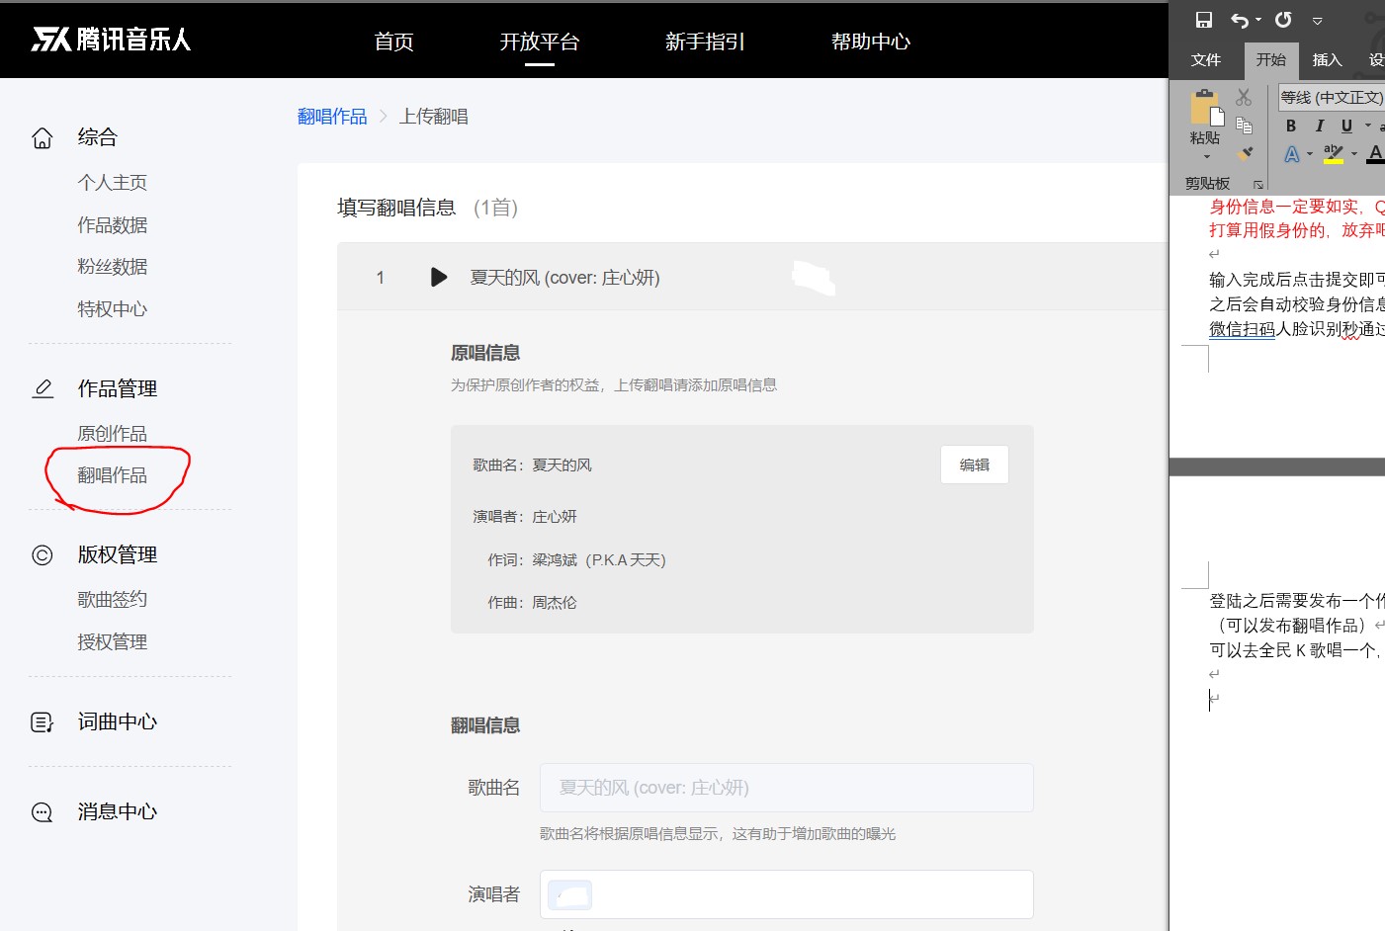The image size is (1385, 931).
Task: Open 开放平台 in top navigation
Action: (539, 42)
